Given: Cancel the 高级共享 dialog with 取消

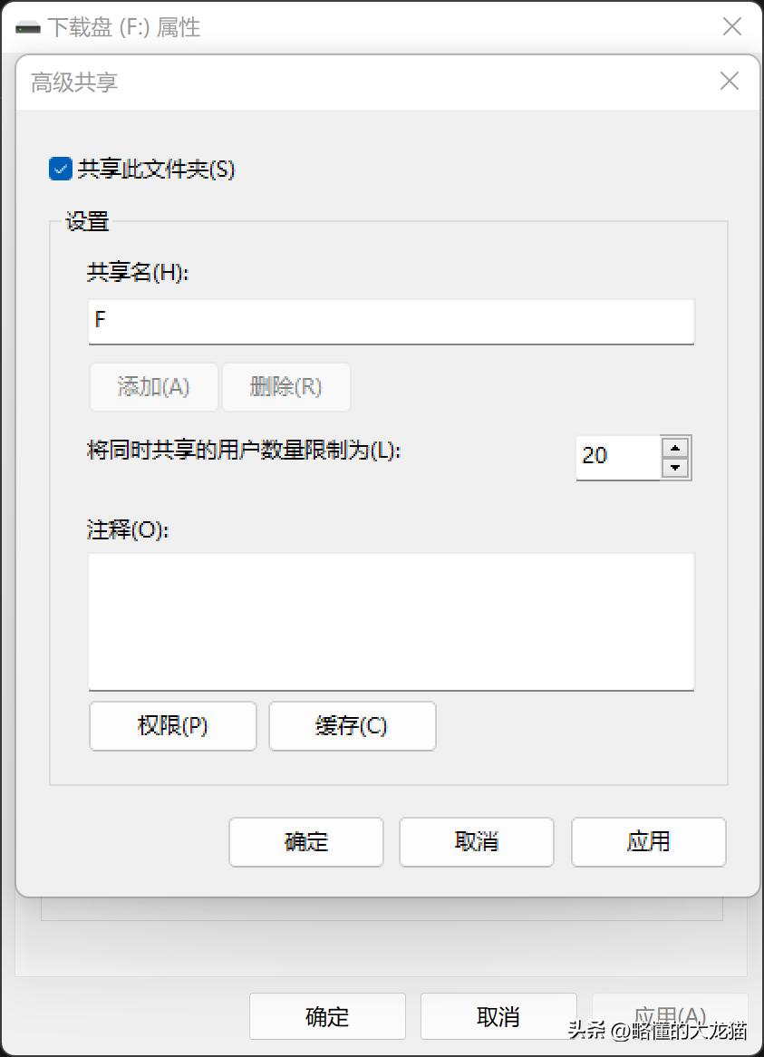Looking at the screenshot, I should click(x=476, y=842).
